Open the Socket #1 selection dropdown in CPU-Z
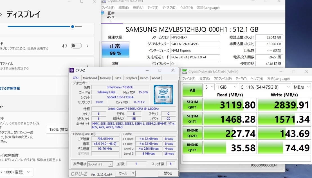This screenshot has width=312, height=178. (100, 164)
